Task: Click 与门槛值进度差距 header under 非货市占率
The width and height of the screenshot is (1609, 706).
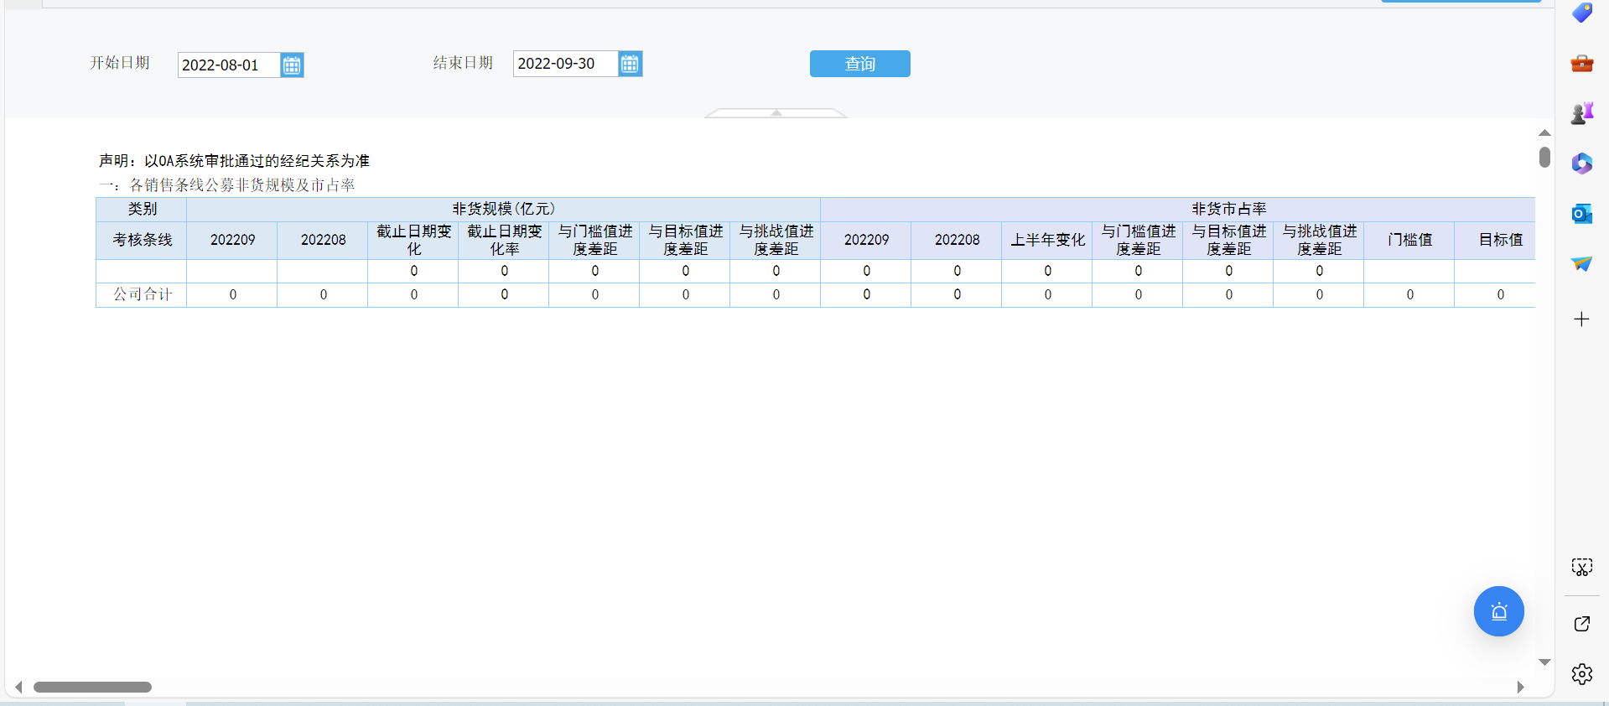Action: pos(1138,240)
